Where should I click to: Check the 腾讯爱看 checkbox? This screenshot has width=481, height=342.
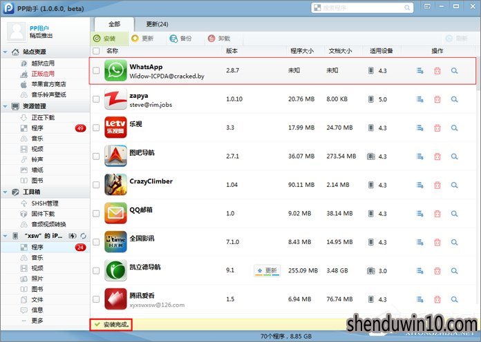pos(96,299)
